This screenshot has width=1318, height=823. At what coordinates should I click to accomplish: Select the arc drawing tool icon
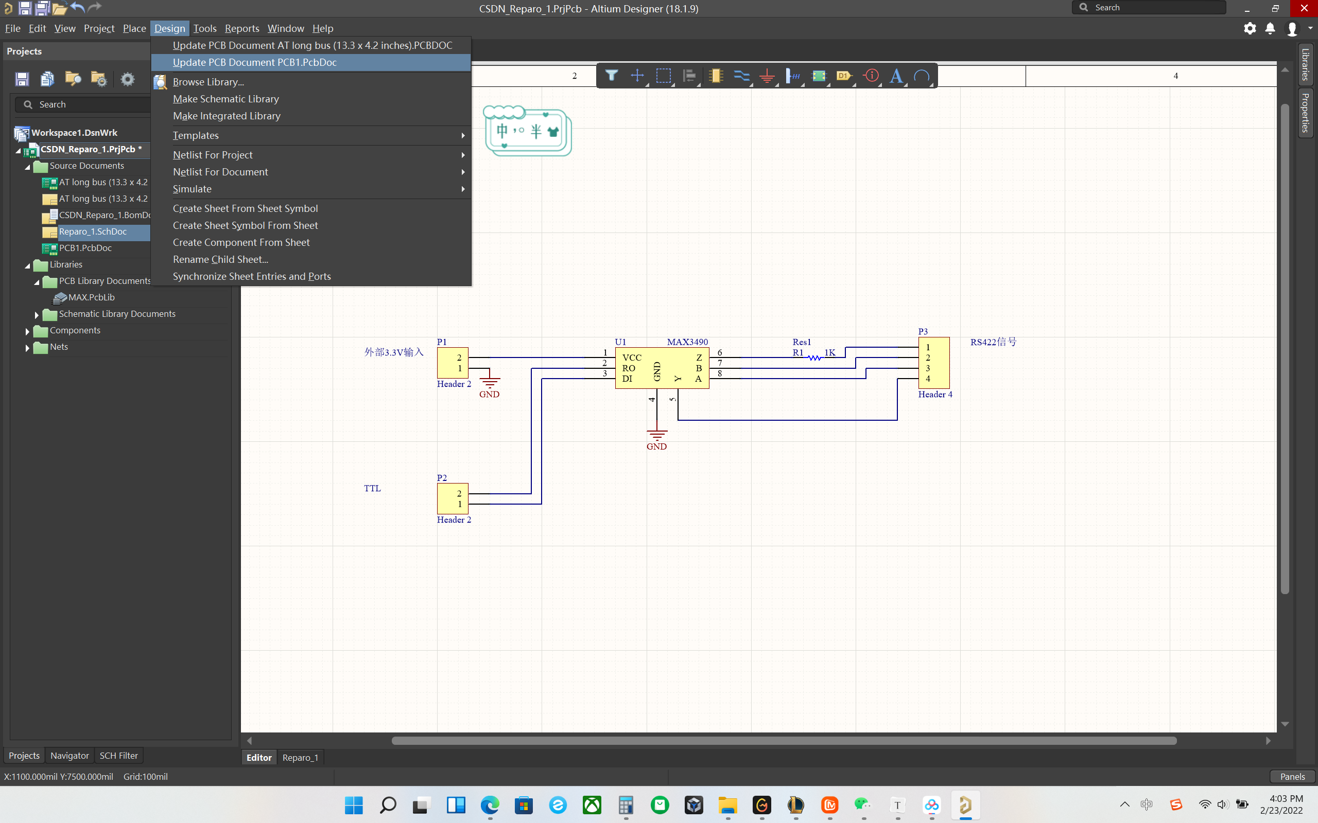pyautogui.click(x=922, y=75)
